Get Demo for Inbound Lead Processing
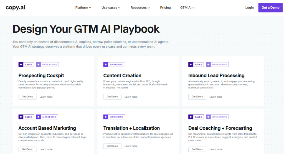Image resolution: width=284 pixels, height=154 pixels. (x=197, y=96)
